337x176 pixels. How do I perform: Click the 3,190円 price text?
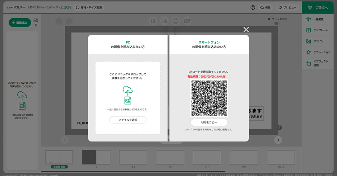(66, 8)
